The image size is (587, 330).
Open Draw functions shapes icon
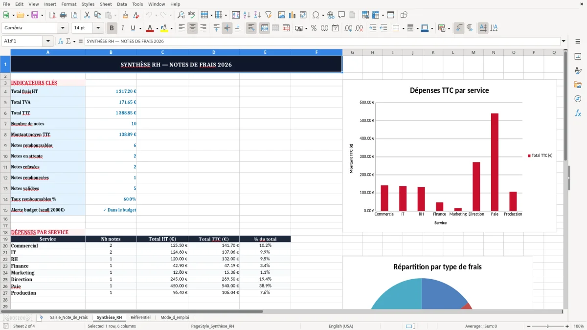click(x=404, y=15)
